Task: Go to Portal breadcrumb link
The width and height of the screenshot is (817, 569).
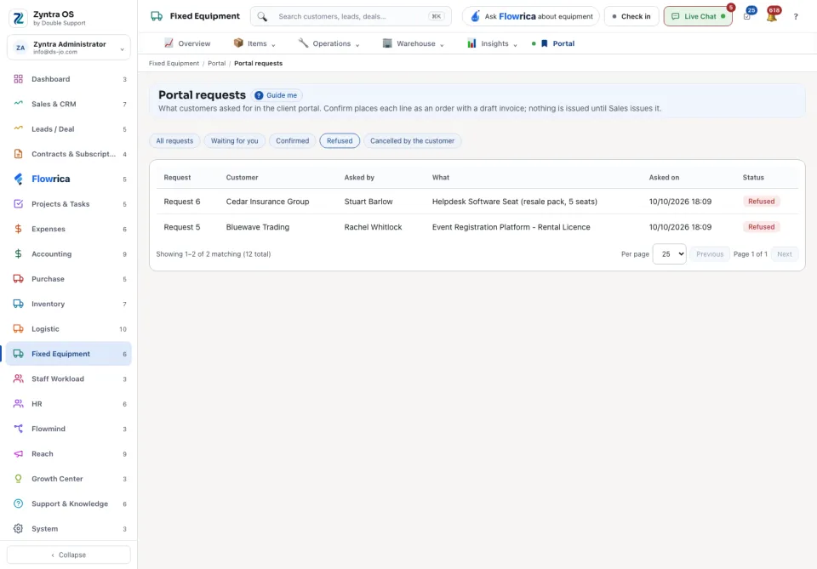Action: (x=217, y=64)
